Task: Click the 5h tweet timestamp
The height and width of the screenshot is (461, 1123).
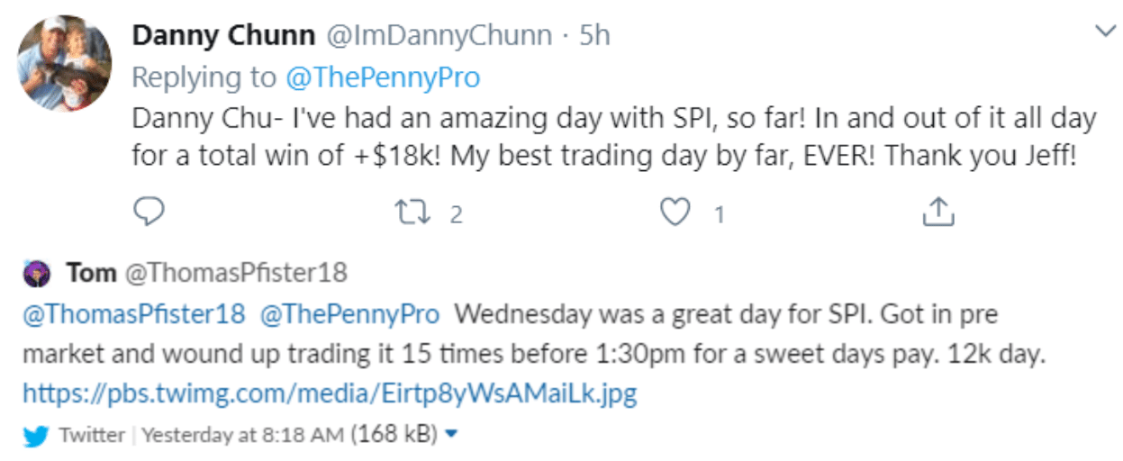Action: coord(594,35)
